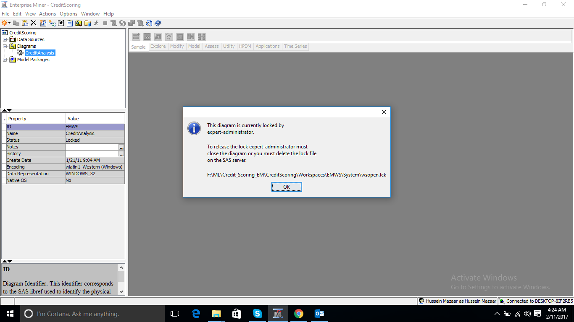Image resolution: width=574 pixels, height=322 pixels.
Task: Switch to the Explore tab
Action: [x=158, y=46]
